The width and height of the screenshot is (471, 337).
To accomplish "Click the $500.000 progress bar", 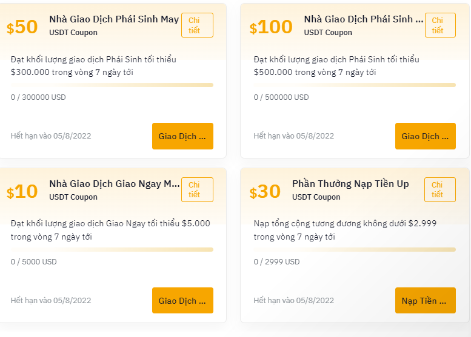I will (x=355, y=85).
